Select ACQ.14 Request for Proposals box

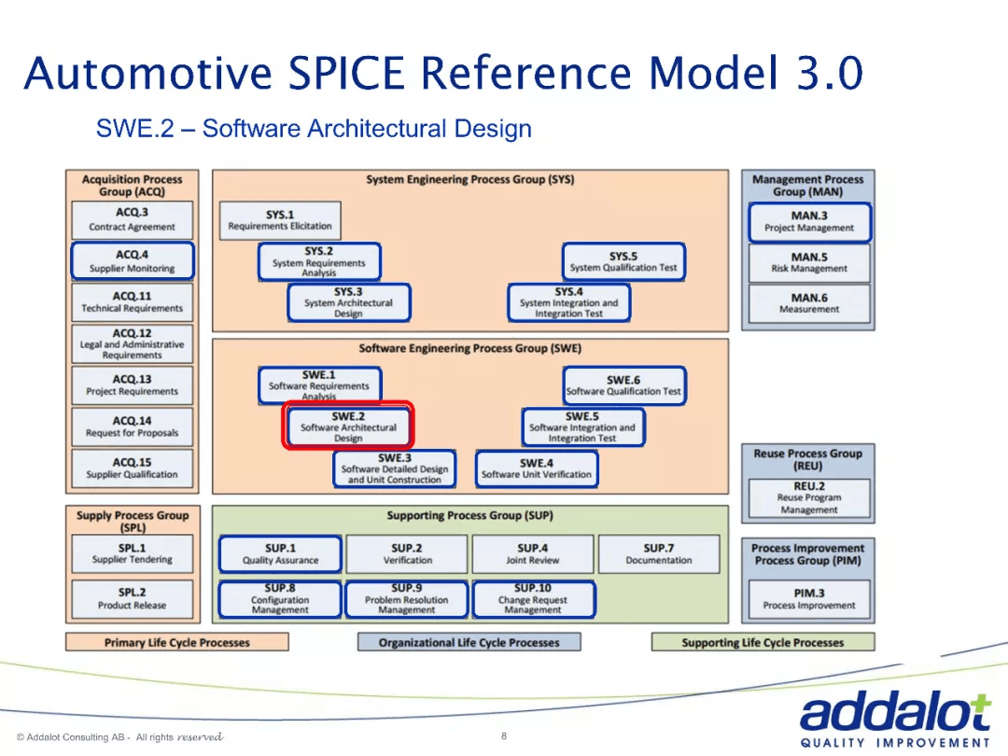click(133, 427)
